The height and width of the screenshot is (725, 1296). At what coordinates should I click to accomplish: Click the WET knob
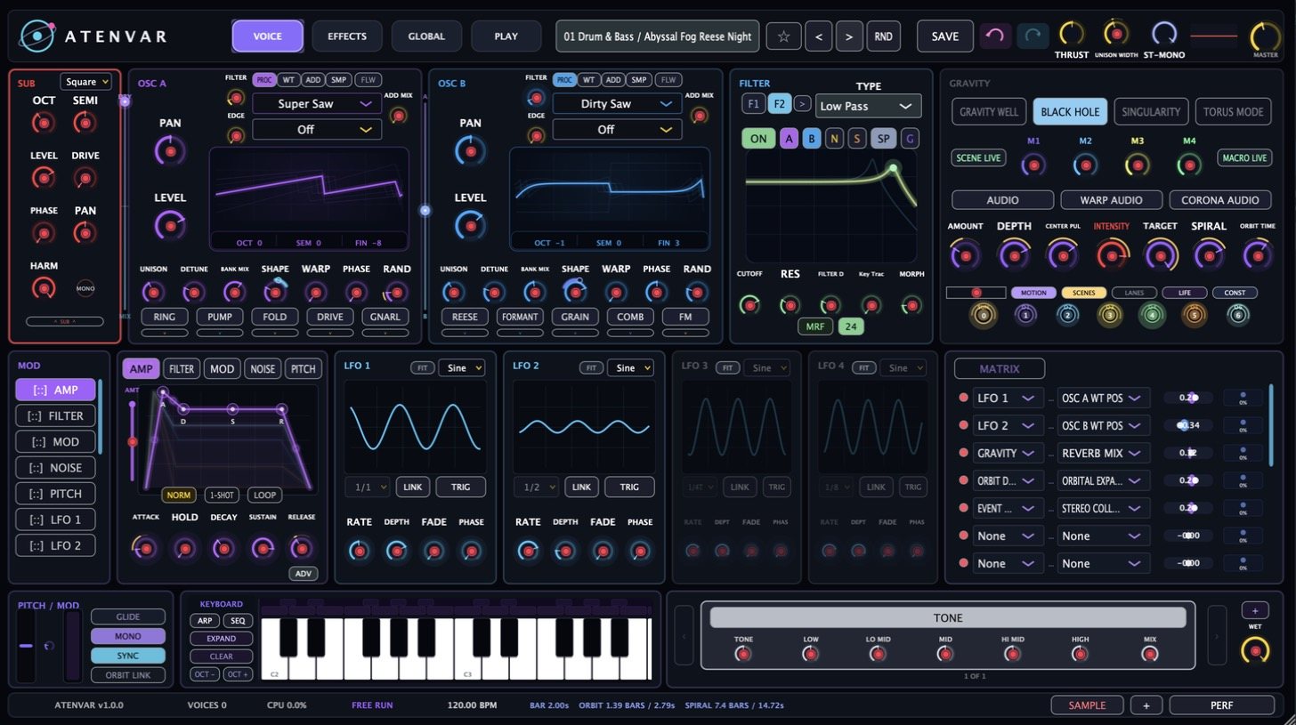(x=1255, y=650)
